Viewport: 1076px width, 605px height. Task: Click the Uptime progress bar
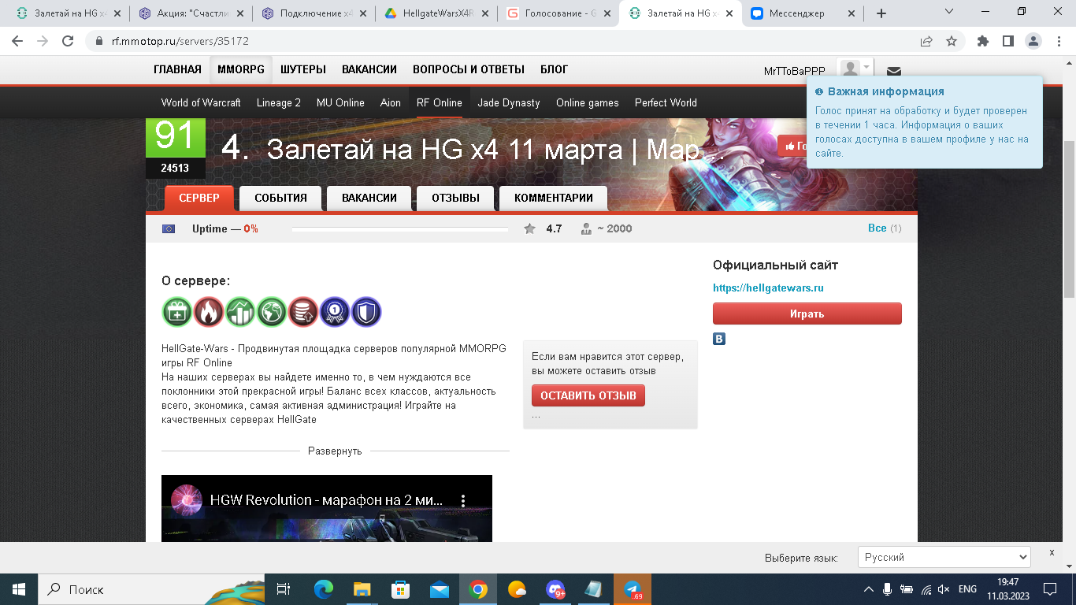point(400,228)
